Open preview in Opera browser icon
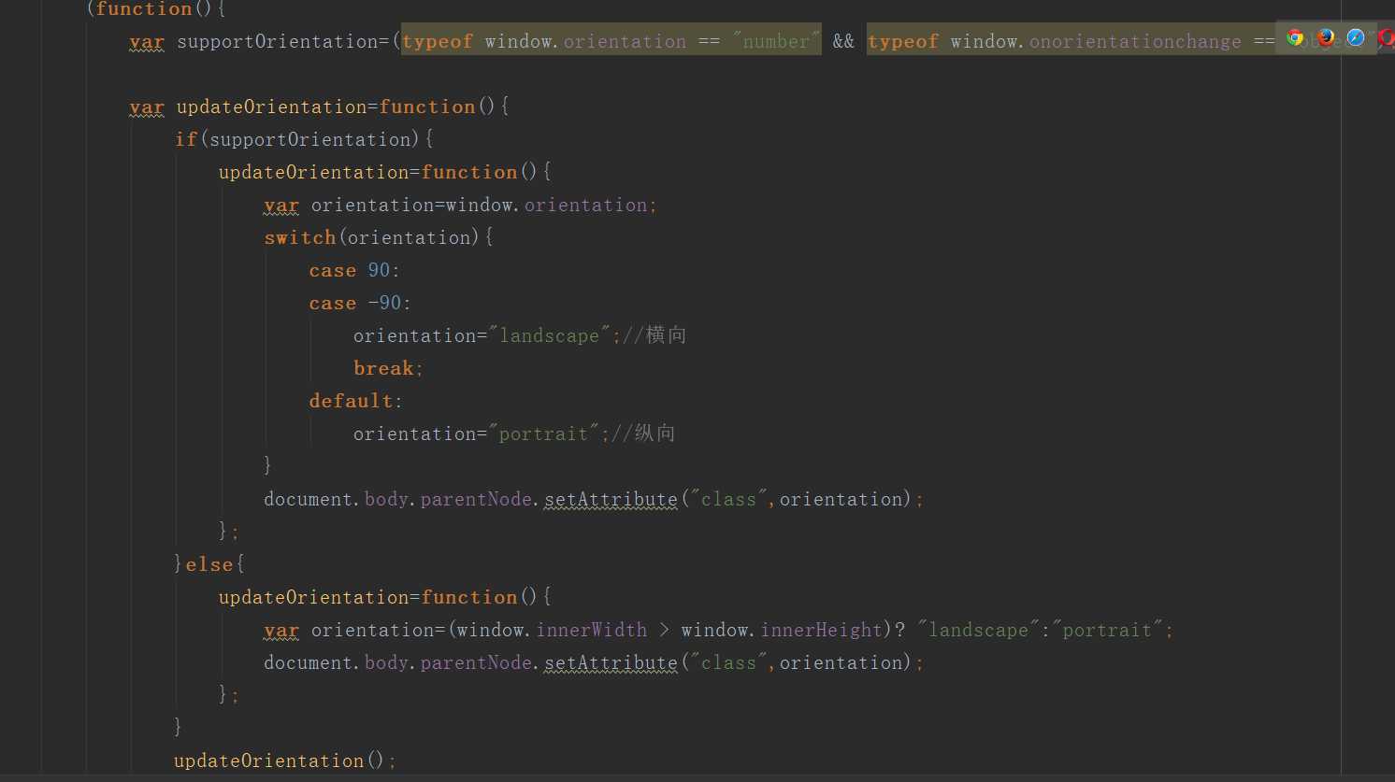 (1387, 37)
